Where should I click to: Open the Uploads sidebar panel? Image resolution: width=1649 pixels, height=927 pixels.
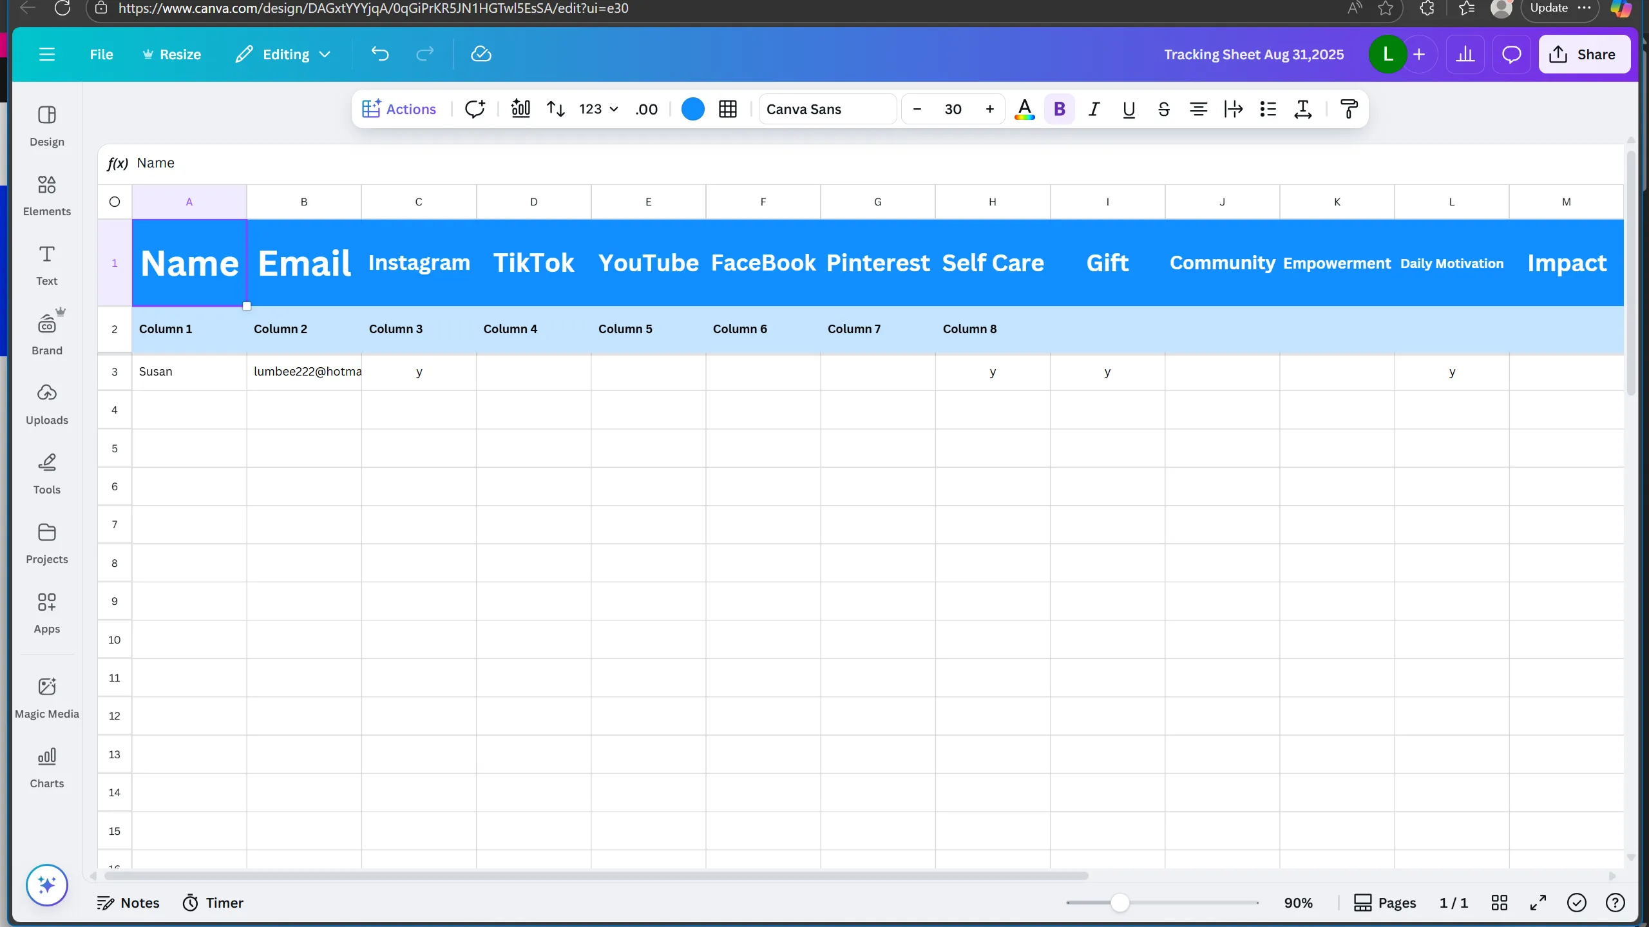point(46,404)
